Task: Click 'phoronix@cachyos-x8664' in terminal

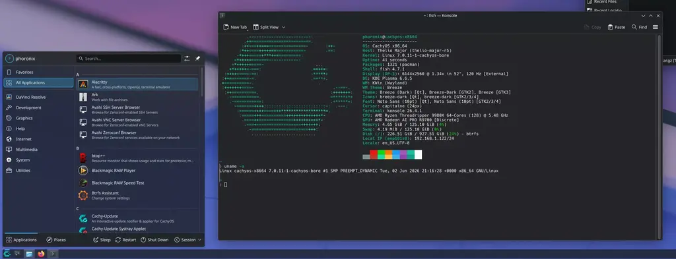Action: [x=389, y=37]
